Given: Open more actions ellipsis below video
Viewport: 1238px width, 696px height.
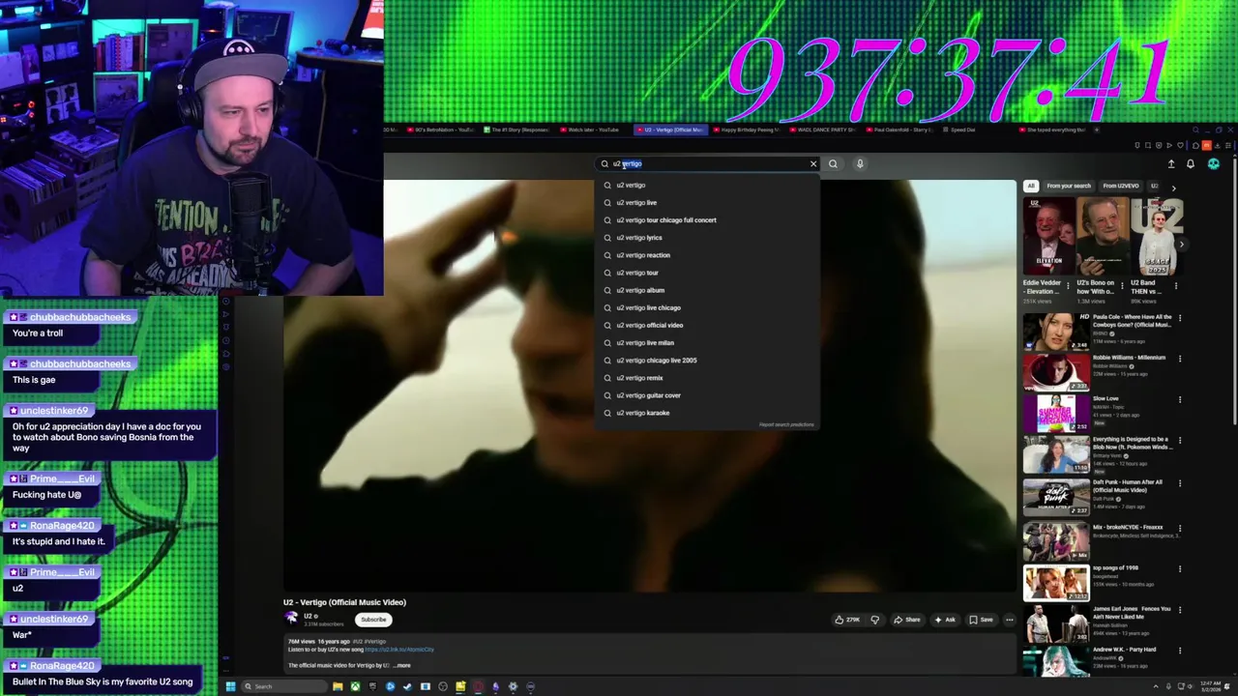Looking at the screenshot, I should pyautogui.click(x=1010, y=620).
